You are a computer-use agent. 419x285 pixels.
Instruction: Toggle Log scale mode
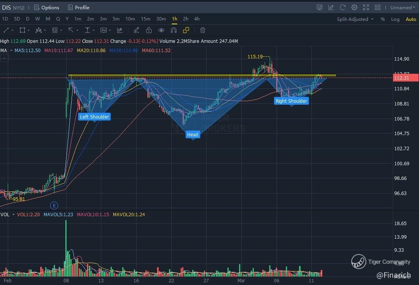click(x=395, y=19)
